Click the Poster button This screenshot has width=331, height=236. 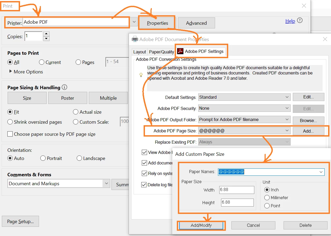tap(68, 98)
